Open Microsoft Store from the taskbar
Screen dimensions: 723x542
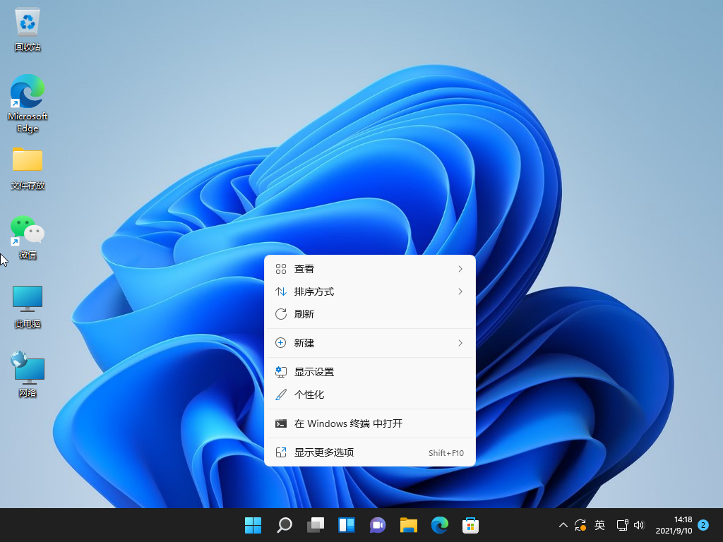[471, 525]
